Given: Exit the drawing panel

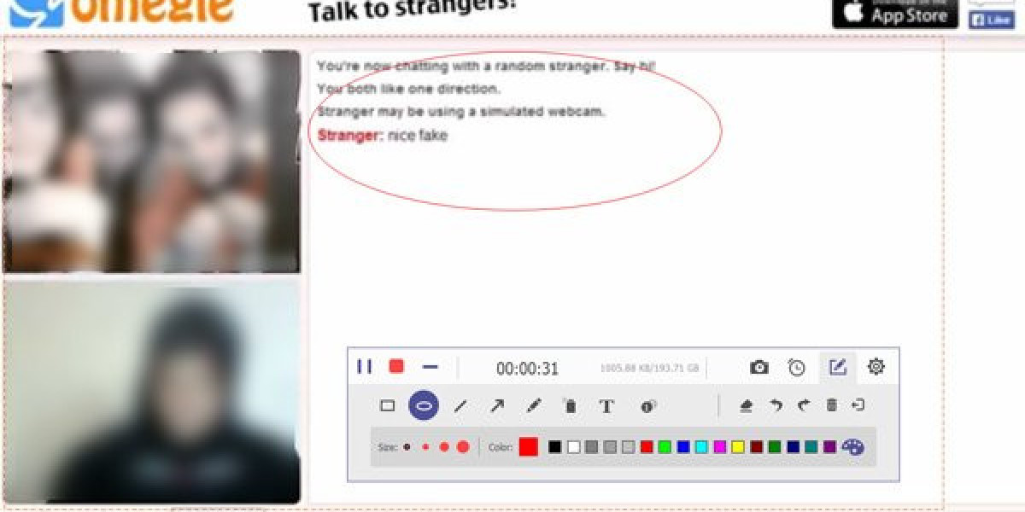Looking at the screenshot, I should tap(858, 405).
